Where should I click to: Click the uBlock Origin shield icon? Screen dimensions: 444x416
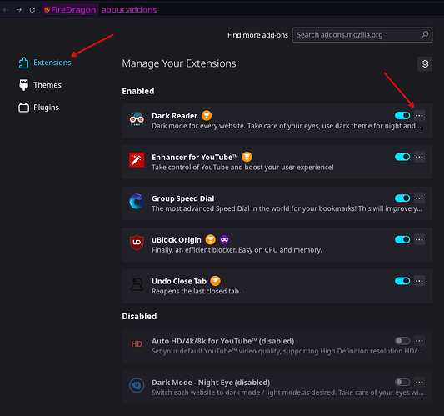(x=137, y=243)
